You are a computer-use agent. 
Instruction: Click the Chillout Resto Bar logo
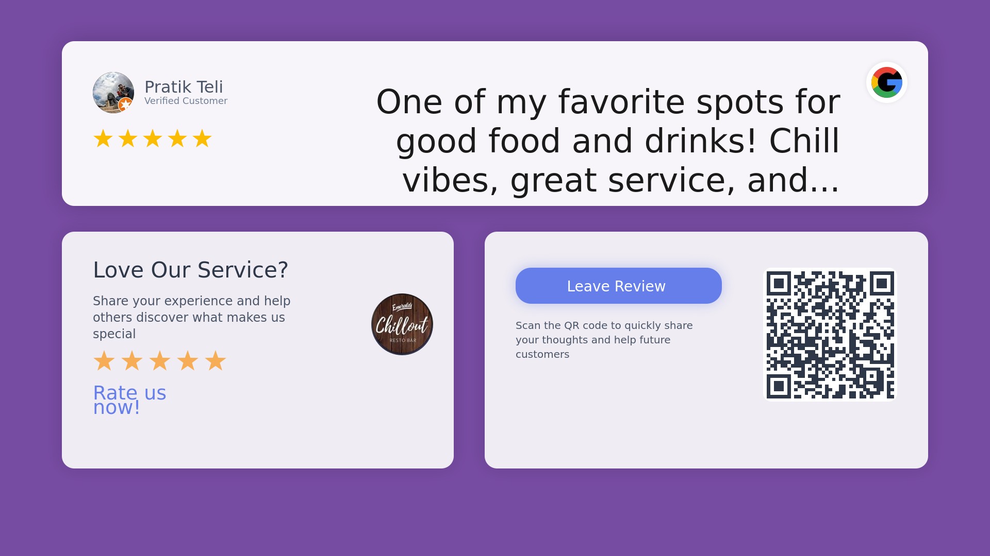[x=402, y=324]
